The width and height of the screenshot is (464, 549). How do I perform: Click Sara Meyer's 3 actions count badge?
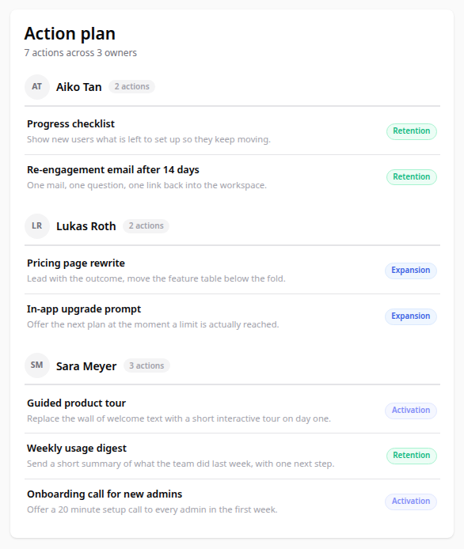146,365
